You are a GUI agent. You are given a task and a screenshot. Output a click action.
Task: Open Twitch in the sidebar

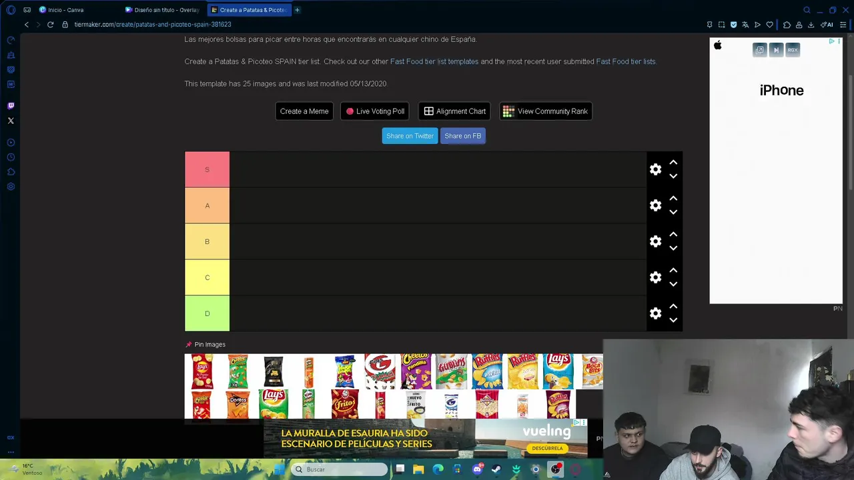tap(11, 106)
